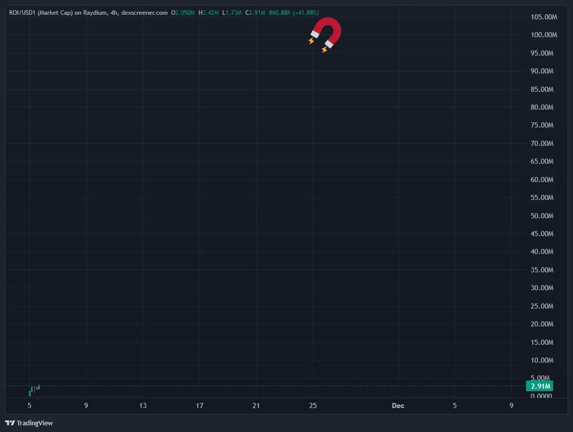Viewport: 573px width, 432px height.
Task: Click the green 2.91M current price label
Action: tap(540, 386)
